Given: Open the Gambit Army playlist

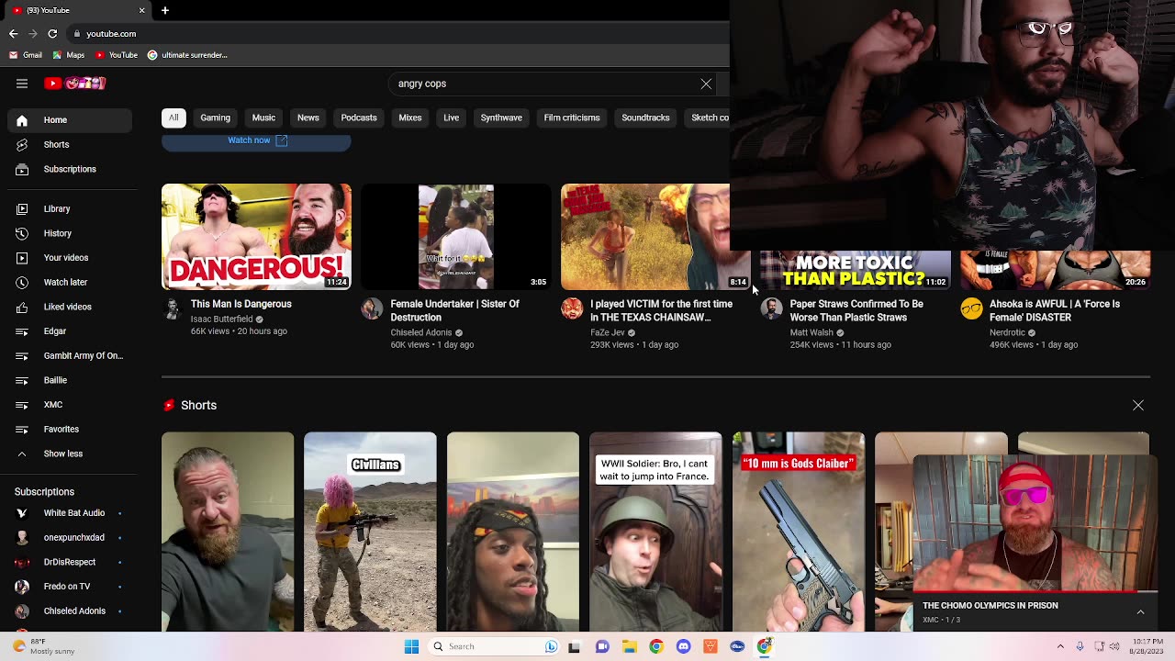Looking at the screenshot, I should [x=70, y=356].
